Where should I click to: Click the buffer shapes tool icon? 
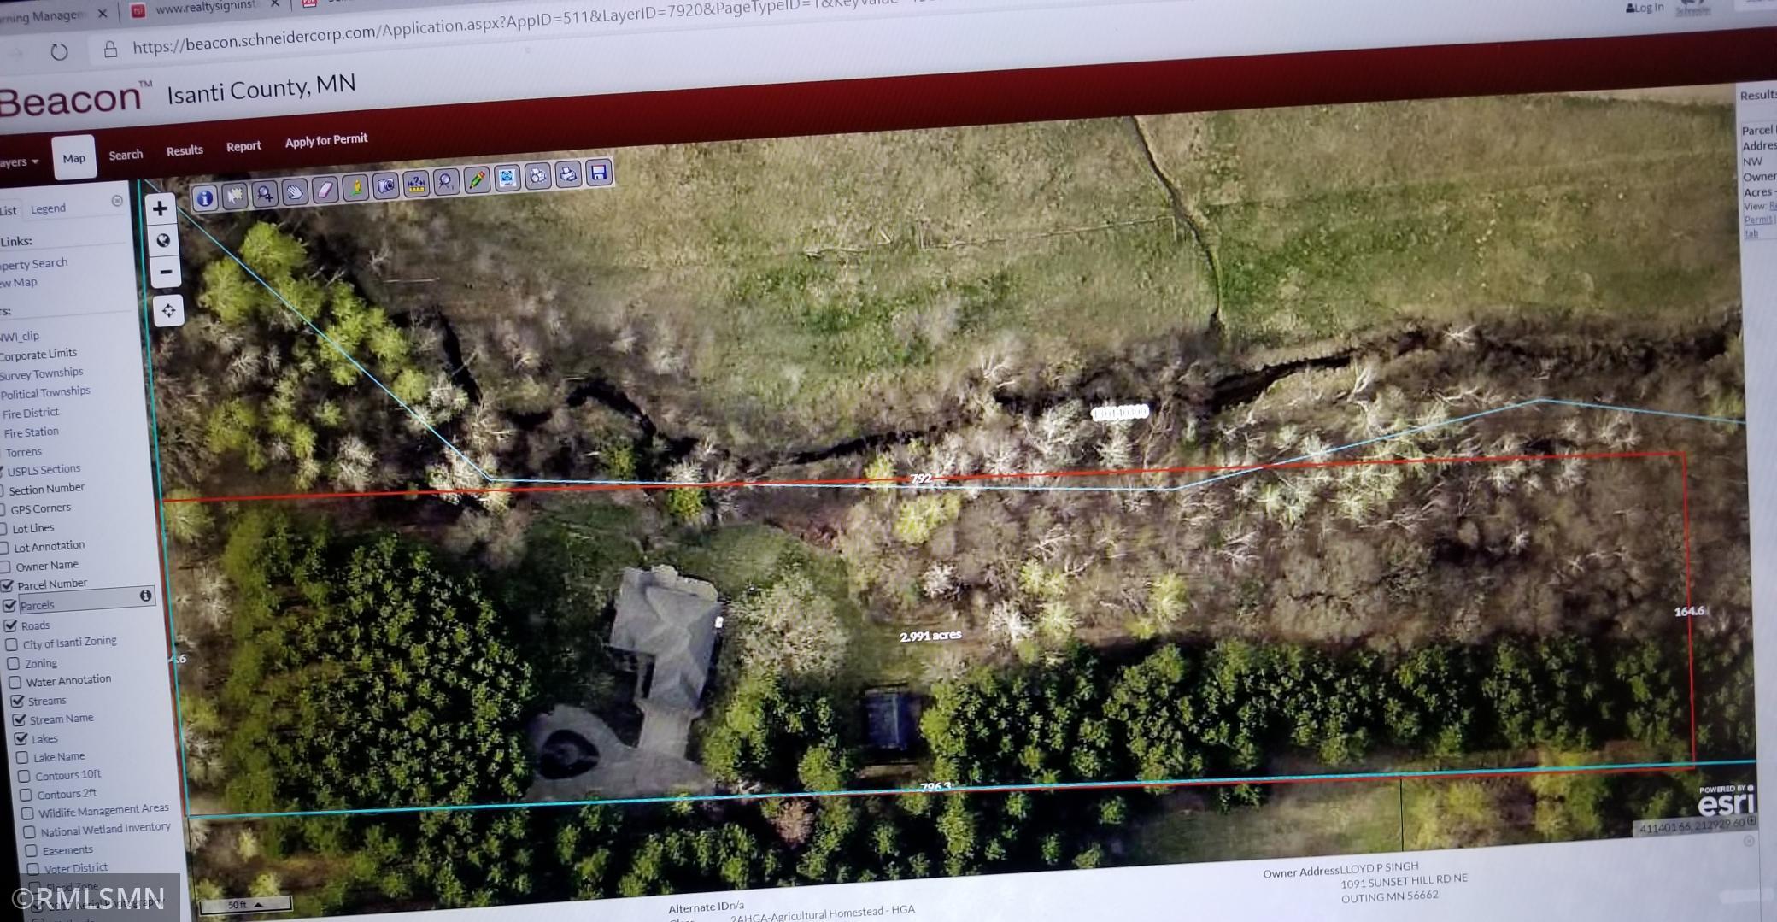coord(537,176)
